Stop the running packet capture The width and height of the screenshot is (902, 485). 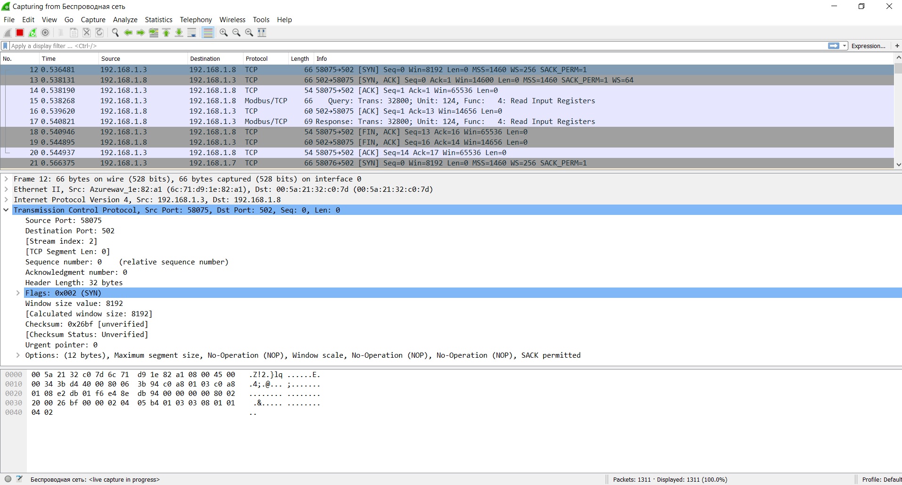[x=20, y=33]
